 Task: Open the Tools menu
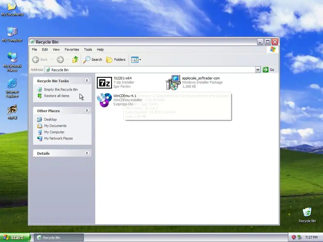(x=88, y=49)
